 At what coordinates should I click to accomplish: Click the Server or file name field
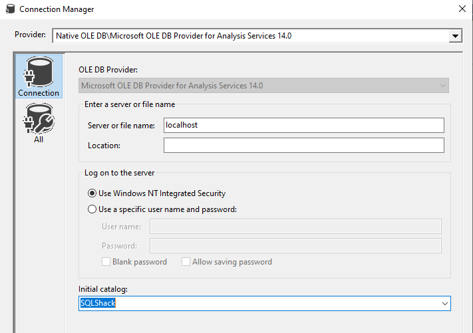303,125
